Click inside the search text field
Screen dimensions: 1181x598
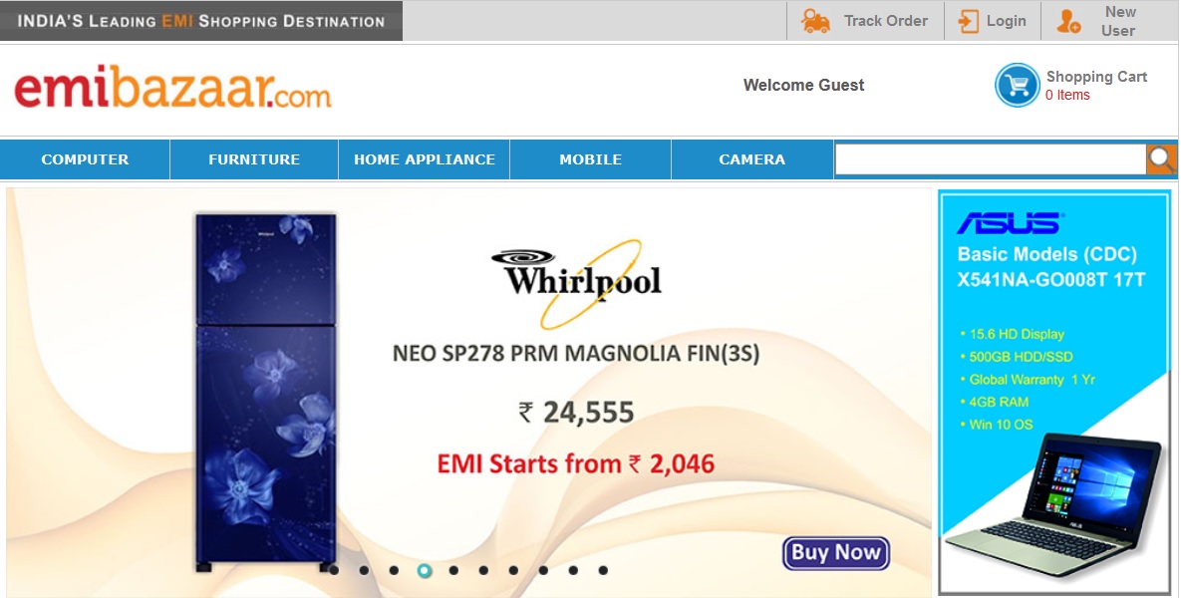(x=991, y=158)
